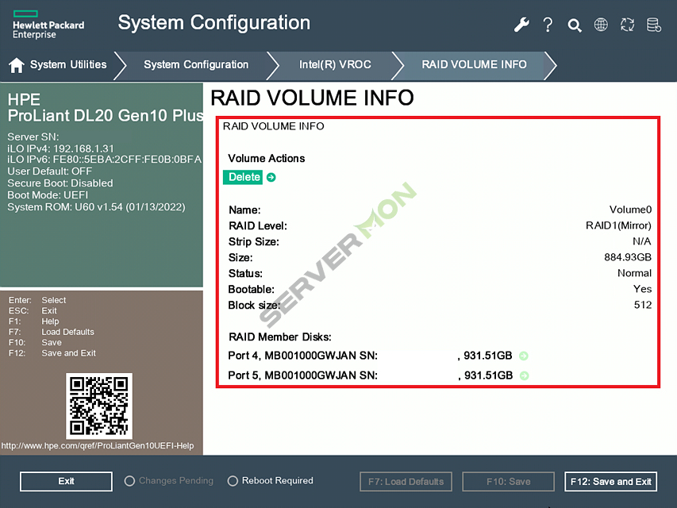Click the Exit button

tap(66, 481)
